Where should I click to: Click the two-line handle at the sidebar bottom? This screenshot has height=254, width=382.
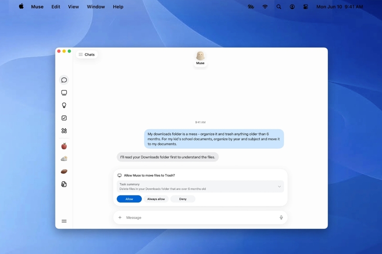point(64,221)
